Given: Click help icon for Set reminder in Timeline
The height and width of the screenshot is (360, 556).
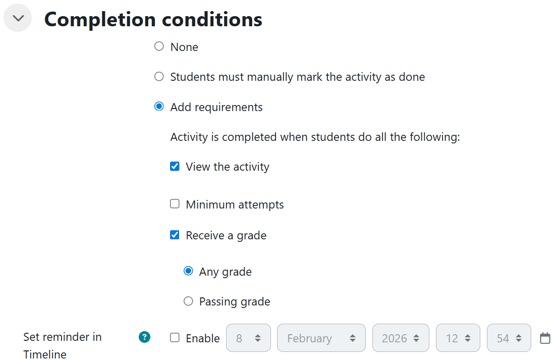Looking at the screenshot, I should point(145,337).
